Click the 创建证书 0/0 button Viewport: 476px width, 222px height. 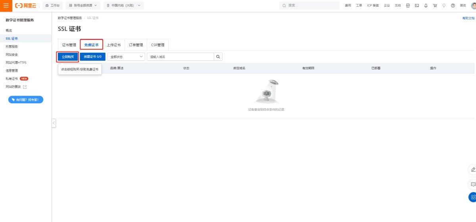pos(92,57)
